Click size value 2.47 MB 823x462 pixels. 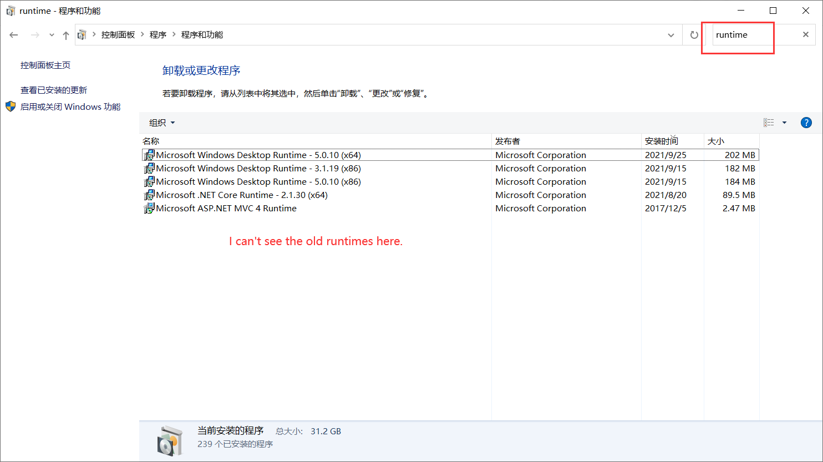click(738, 209)
